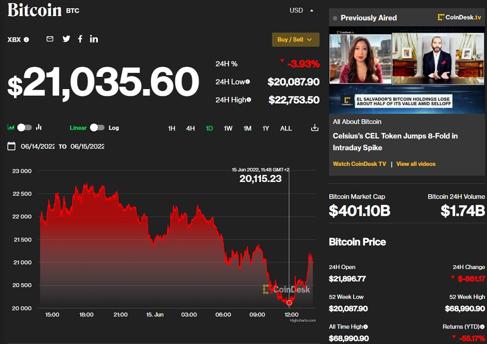The width and height of the screenshot is (487, 344).
Task: Click the 52 Week Low value
Action: coord(349,308)
